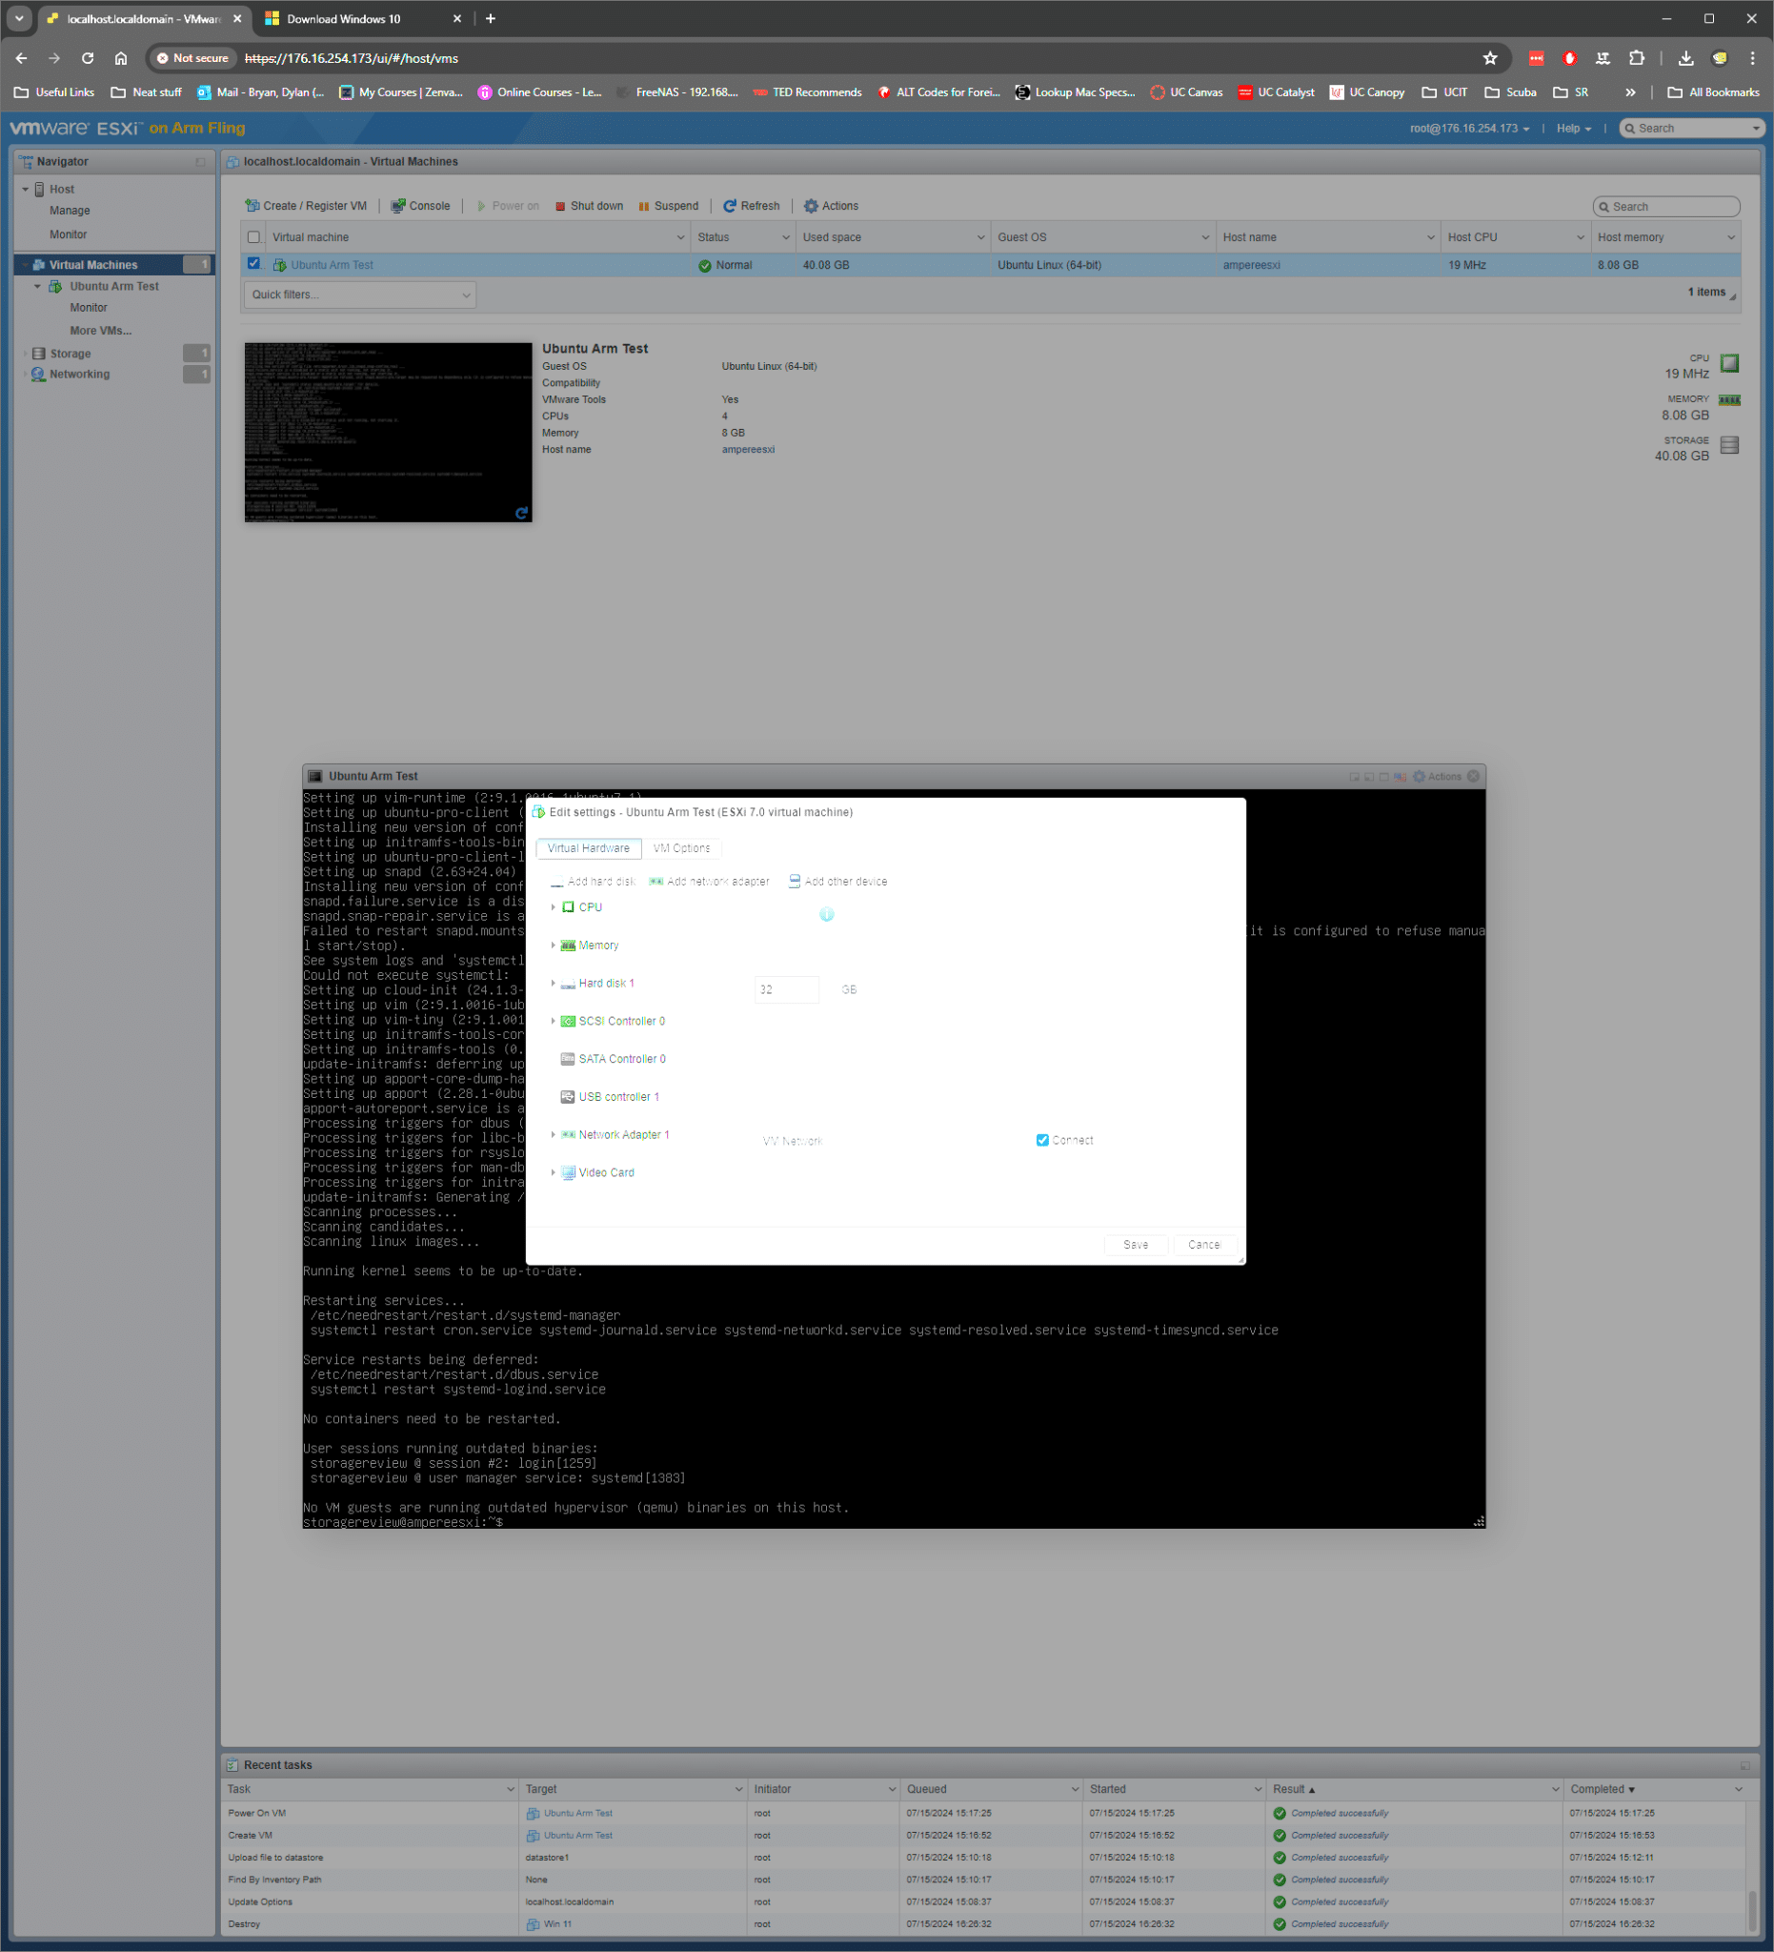Bookmark this page with star icon
This screenshot has height=1952, width=1774.
(x=1490, y=58)
